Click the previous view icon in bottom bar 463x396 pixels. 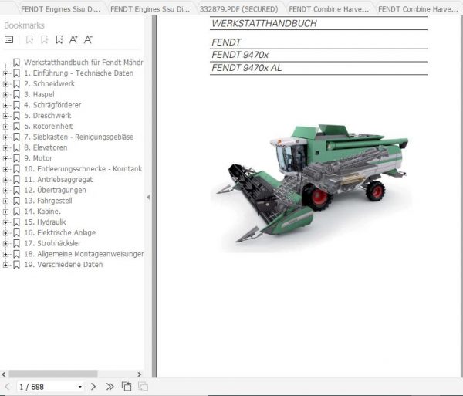click(127, 387)
